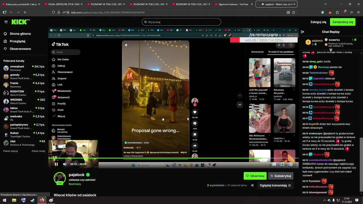Click the clip progress bar
The width and height of the screenshot is (363, 204).
173,158
